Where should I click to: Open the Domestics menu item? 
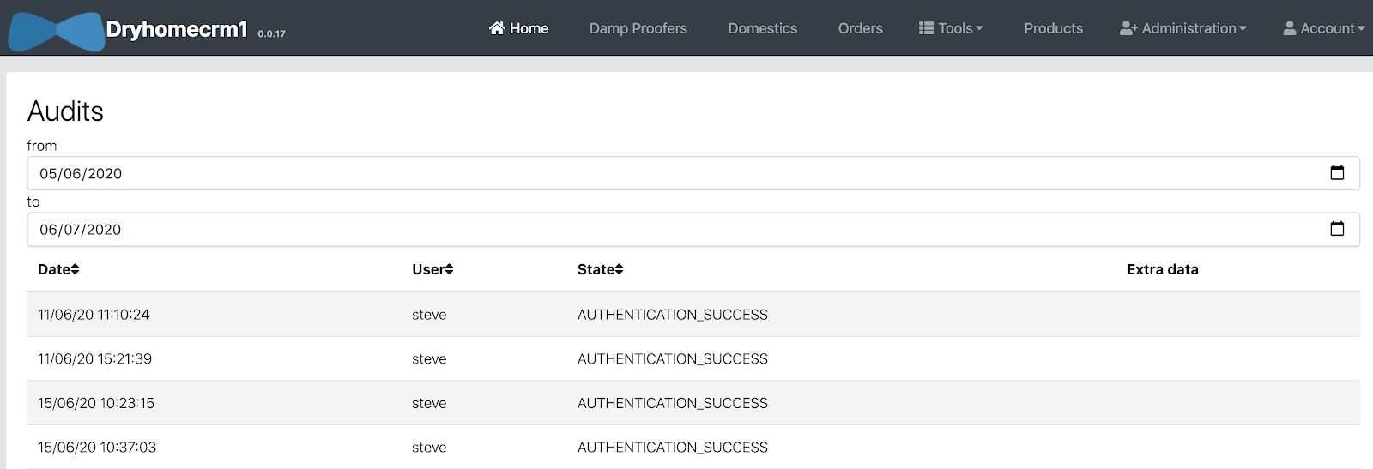[x=762, y=28]
